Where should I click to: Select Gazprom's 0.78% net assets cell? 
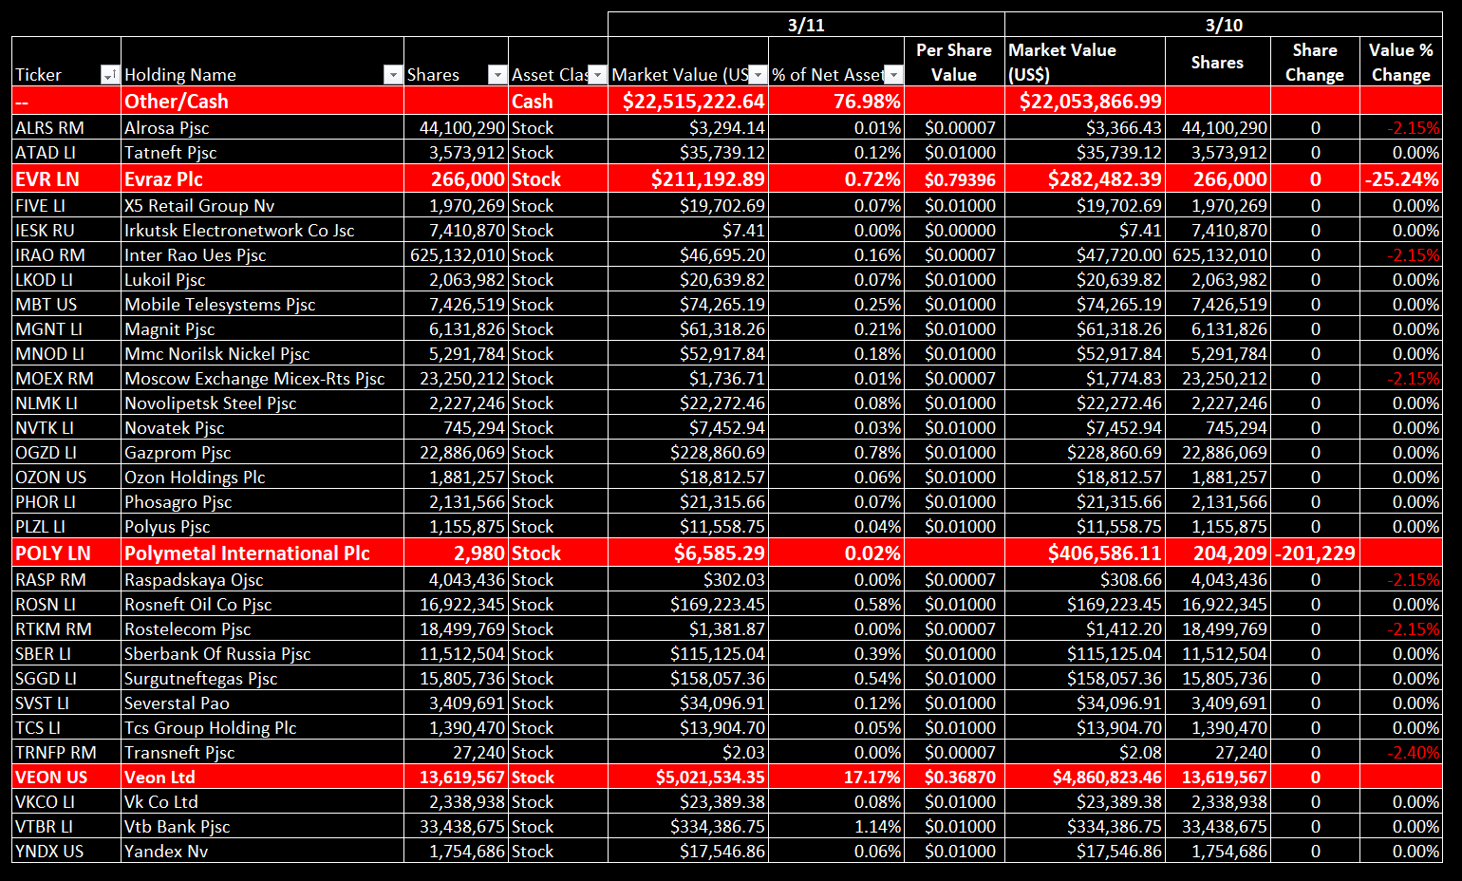click(x=836, y=453)
